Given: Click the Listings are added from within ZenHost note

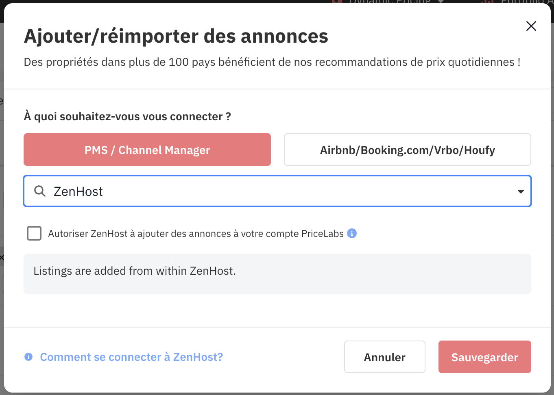Looking at the screenshot, I should coord(135,271).
